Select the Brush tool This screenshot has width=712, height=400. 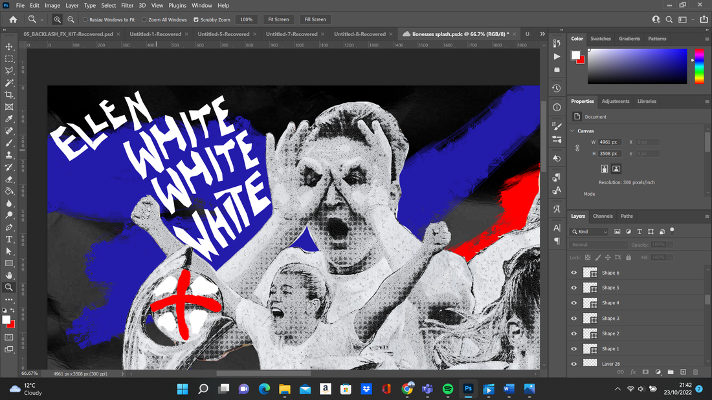[9, 143]
